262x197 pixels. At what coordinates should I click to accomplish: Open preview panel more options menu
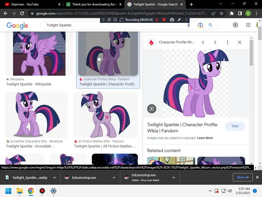pos(227,42)
